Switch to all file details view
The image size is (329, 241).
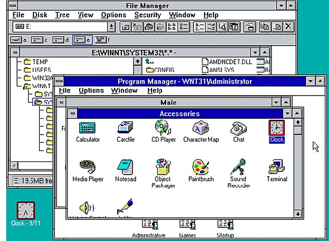[x=184, y=27]
